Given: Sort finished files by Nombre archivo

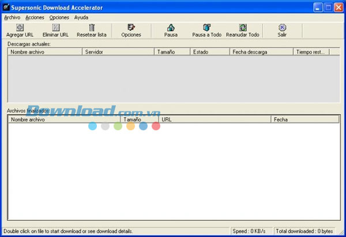Looking at the screenshot, I should click(x=64, y=119).
